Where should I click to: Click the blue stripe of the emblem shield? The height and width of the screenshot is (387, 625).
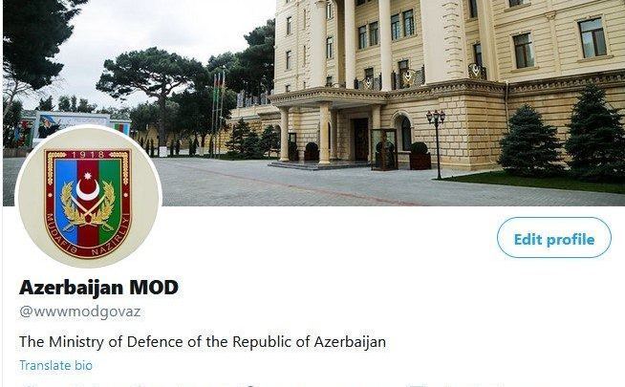point(66,202)
